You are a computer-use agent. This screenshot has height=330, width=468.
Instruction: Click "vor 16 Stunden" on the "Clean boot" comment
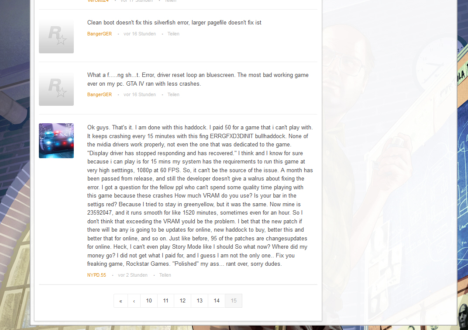(x=140, y=34)
